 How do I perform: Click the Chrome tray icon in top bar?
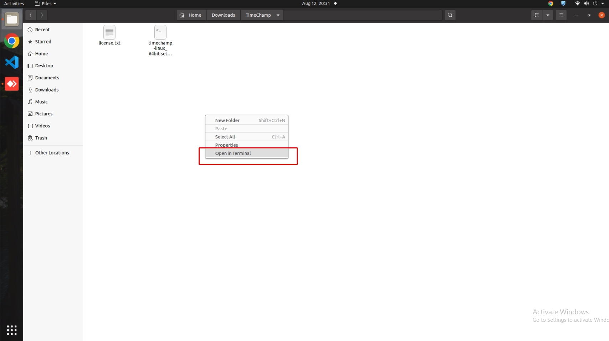[551, 4]
